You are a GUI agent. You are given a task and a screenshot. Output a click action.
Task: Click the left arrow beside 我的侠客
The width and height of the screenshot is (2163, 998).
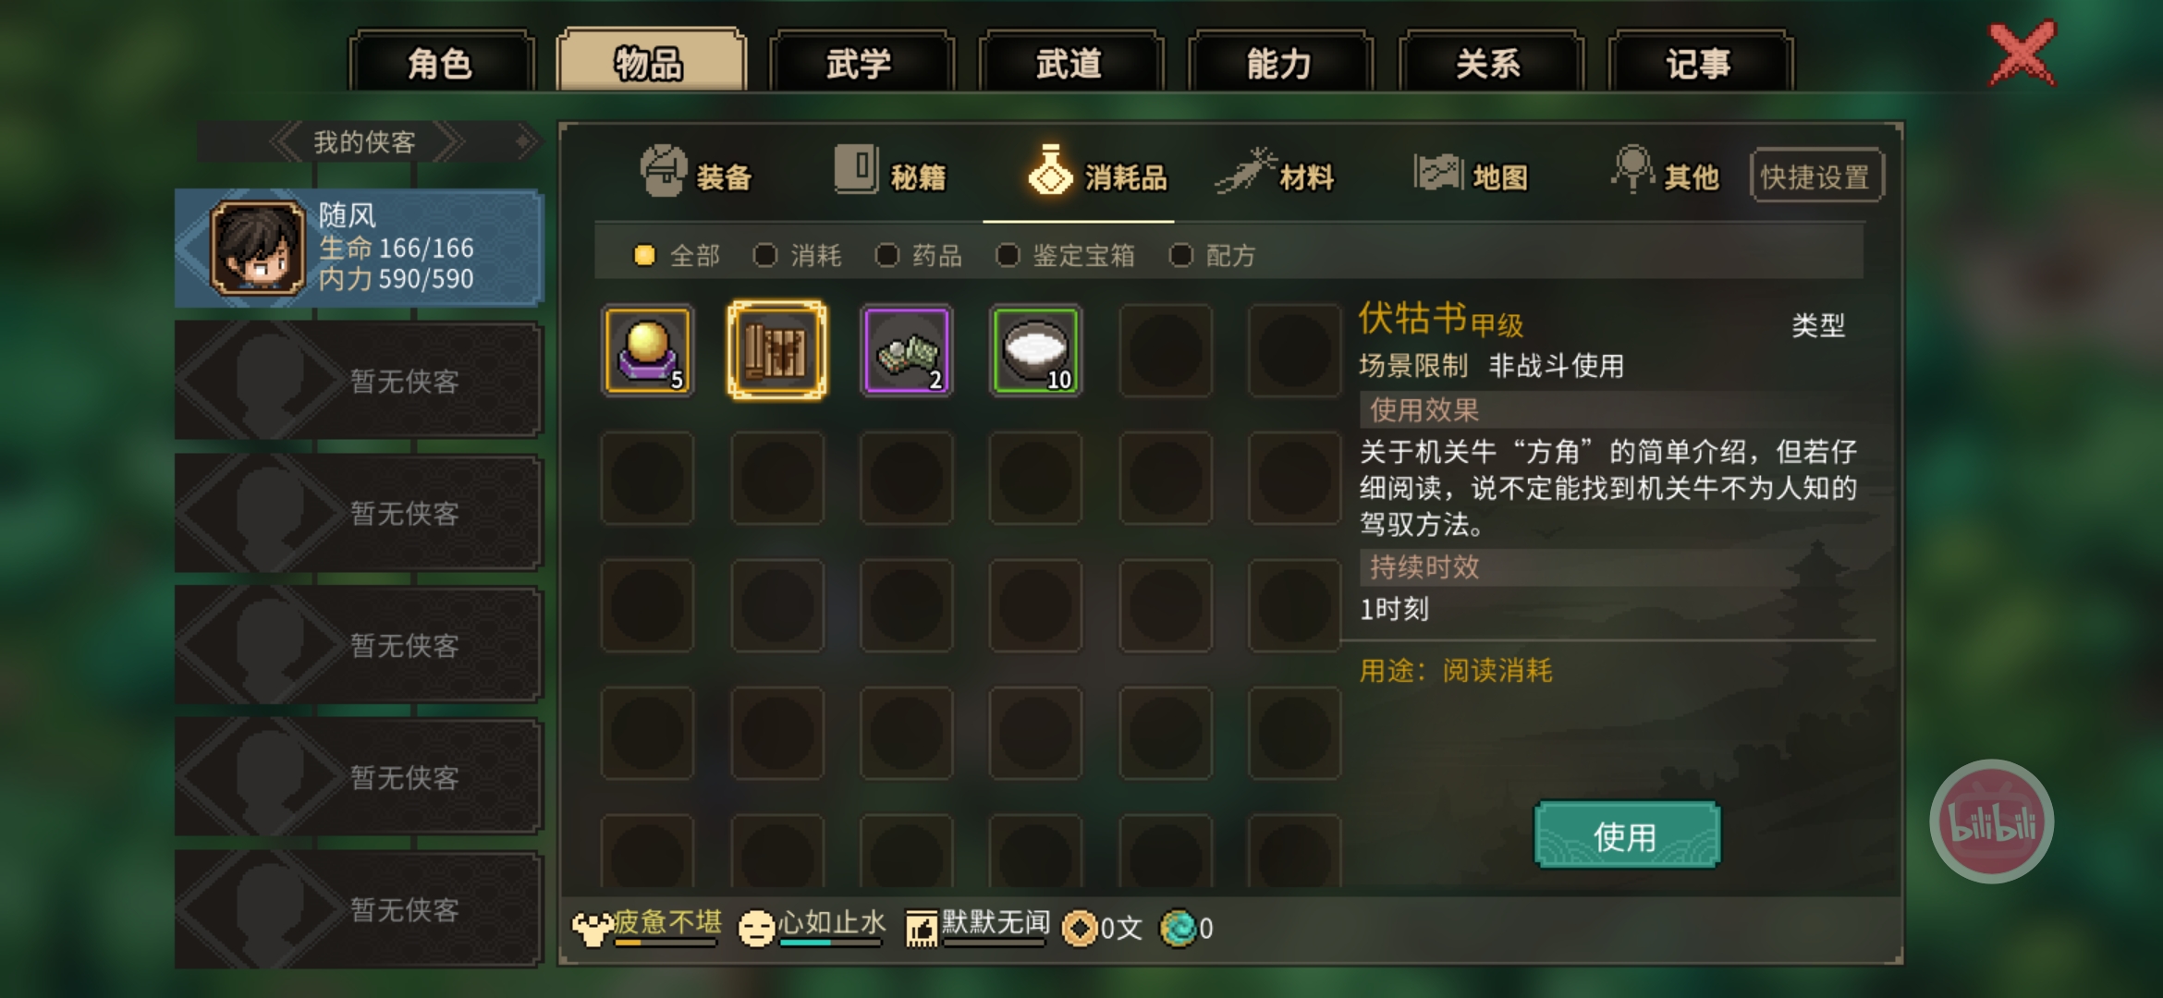[x=287, y=142]
